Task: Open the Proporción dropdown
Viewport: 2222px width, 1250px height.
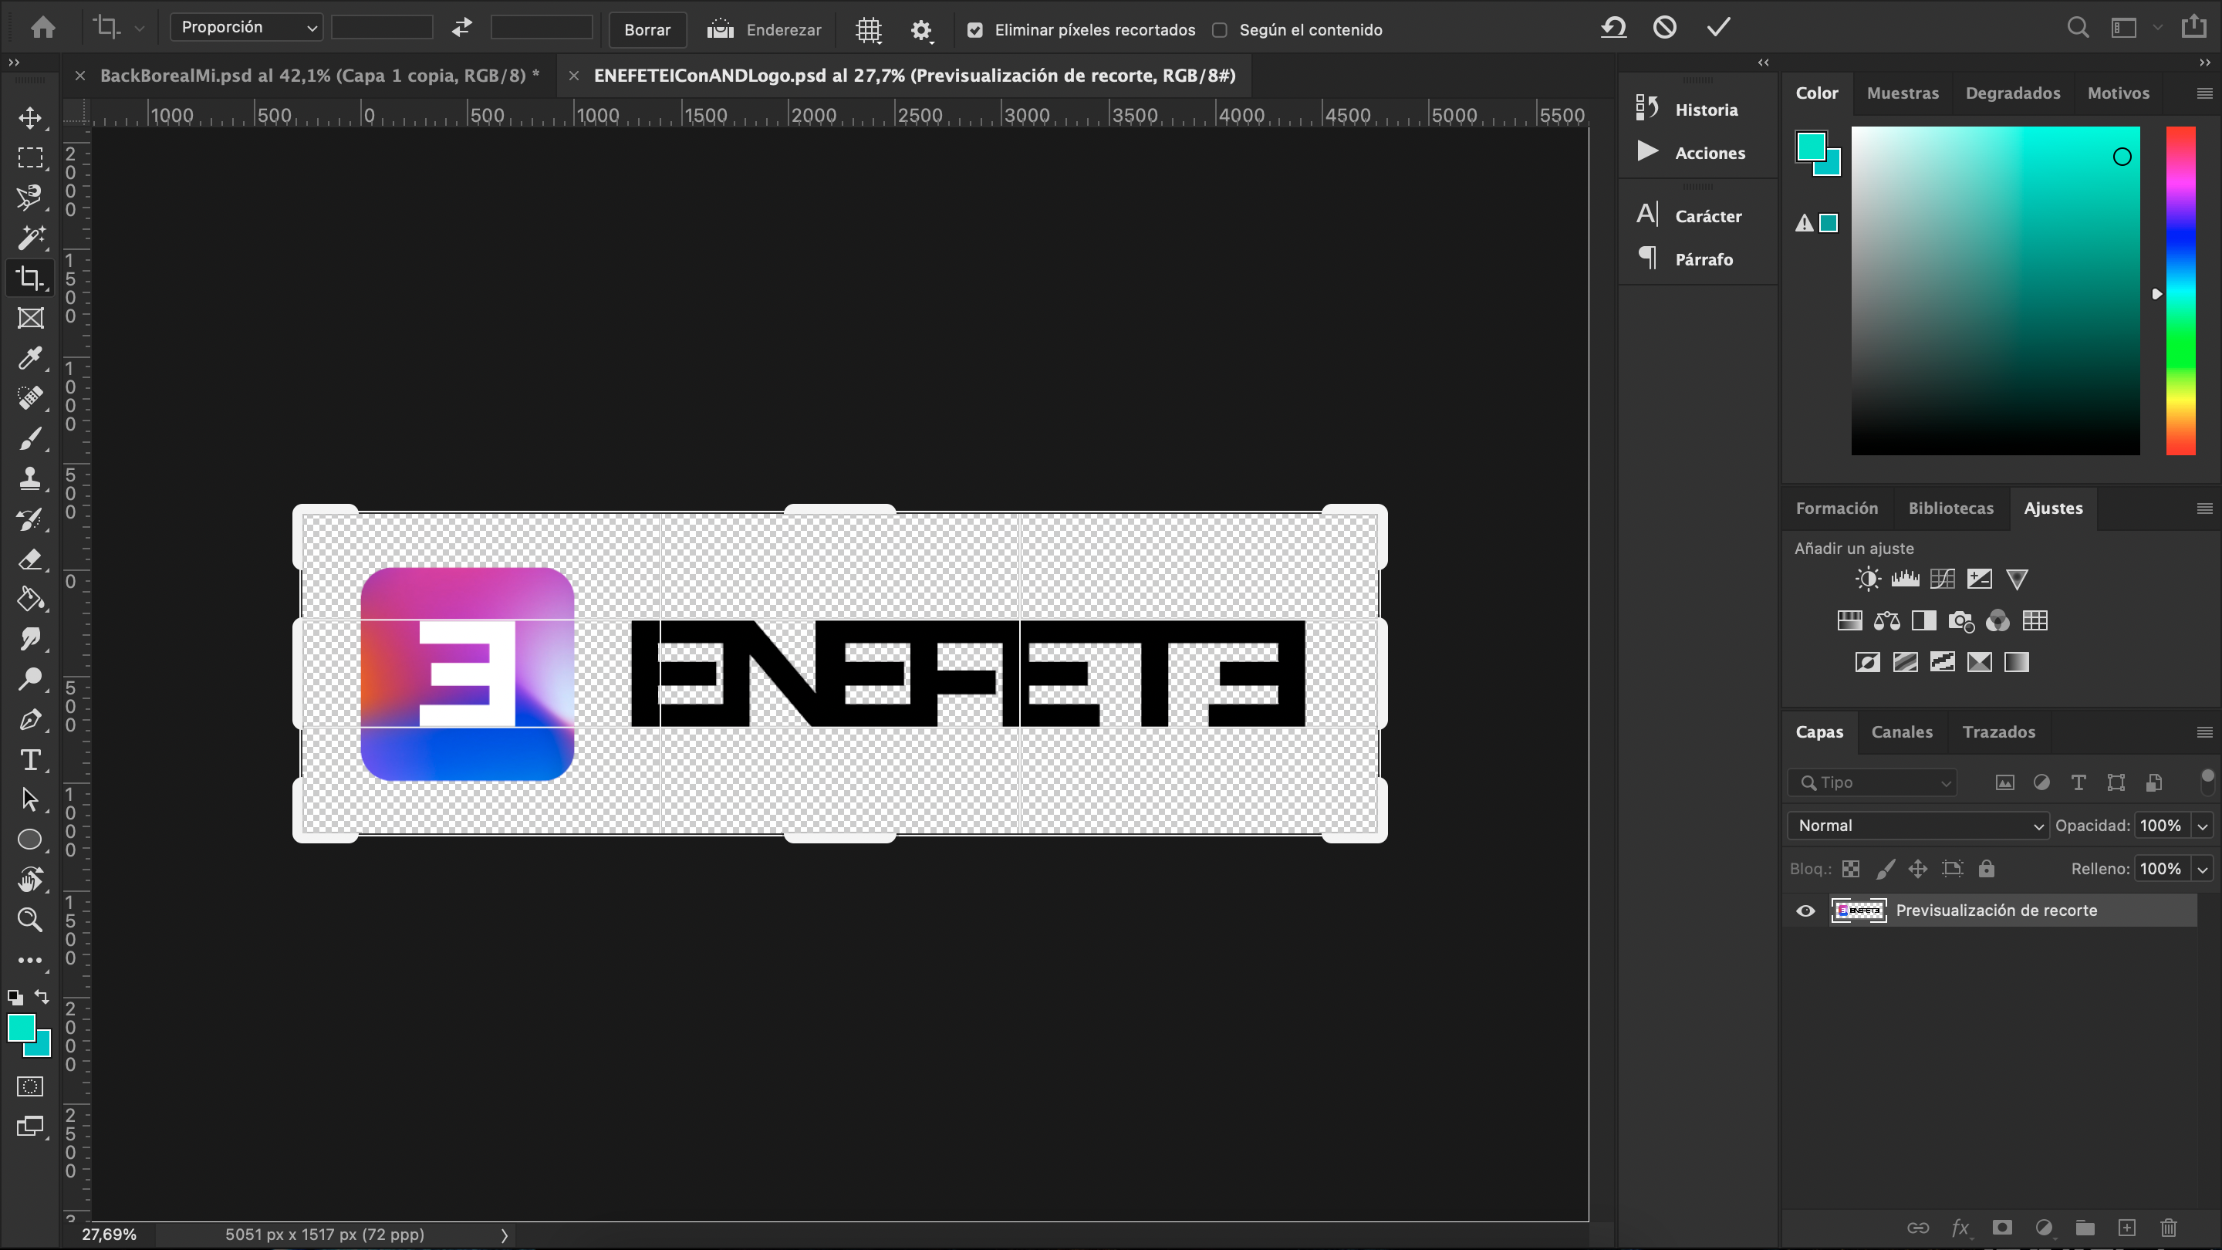Action: pos(246,27)
